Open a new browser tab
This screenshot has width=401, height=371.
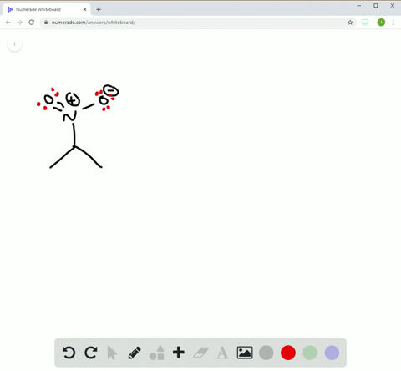tap(99, 9)
